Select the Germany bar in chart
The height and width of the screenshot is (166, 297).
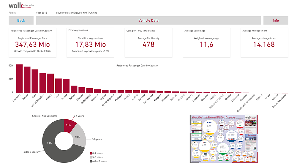19,79
